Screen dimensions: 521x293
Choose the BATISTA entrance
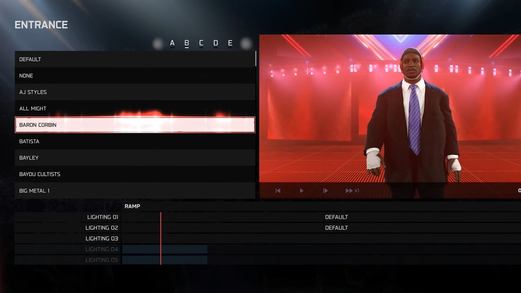click(x=135, y=141)
